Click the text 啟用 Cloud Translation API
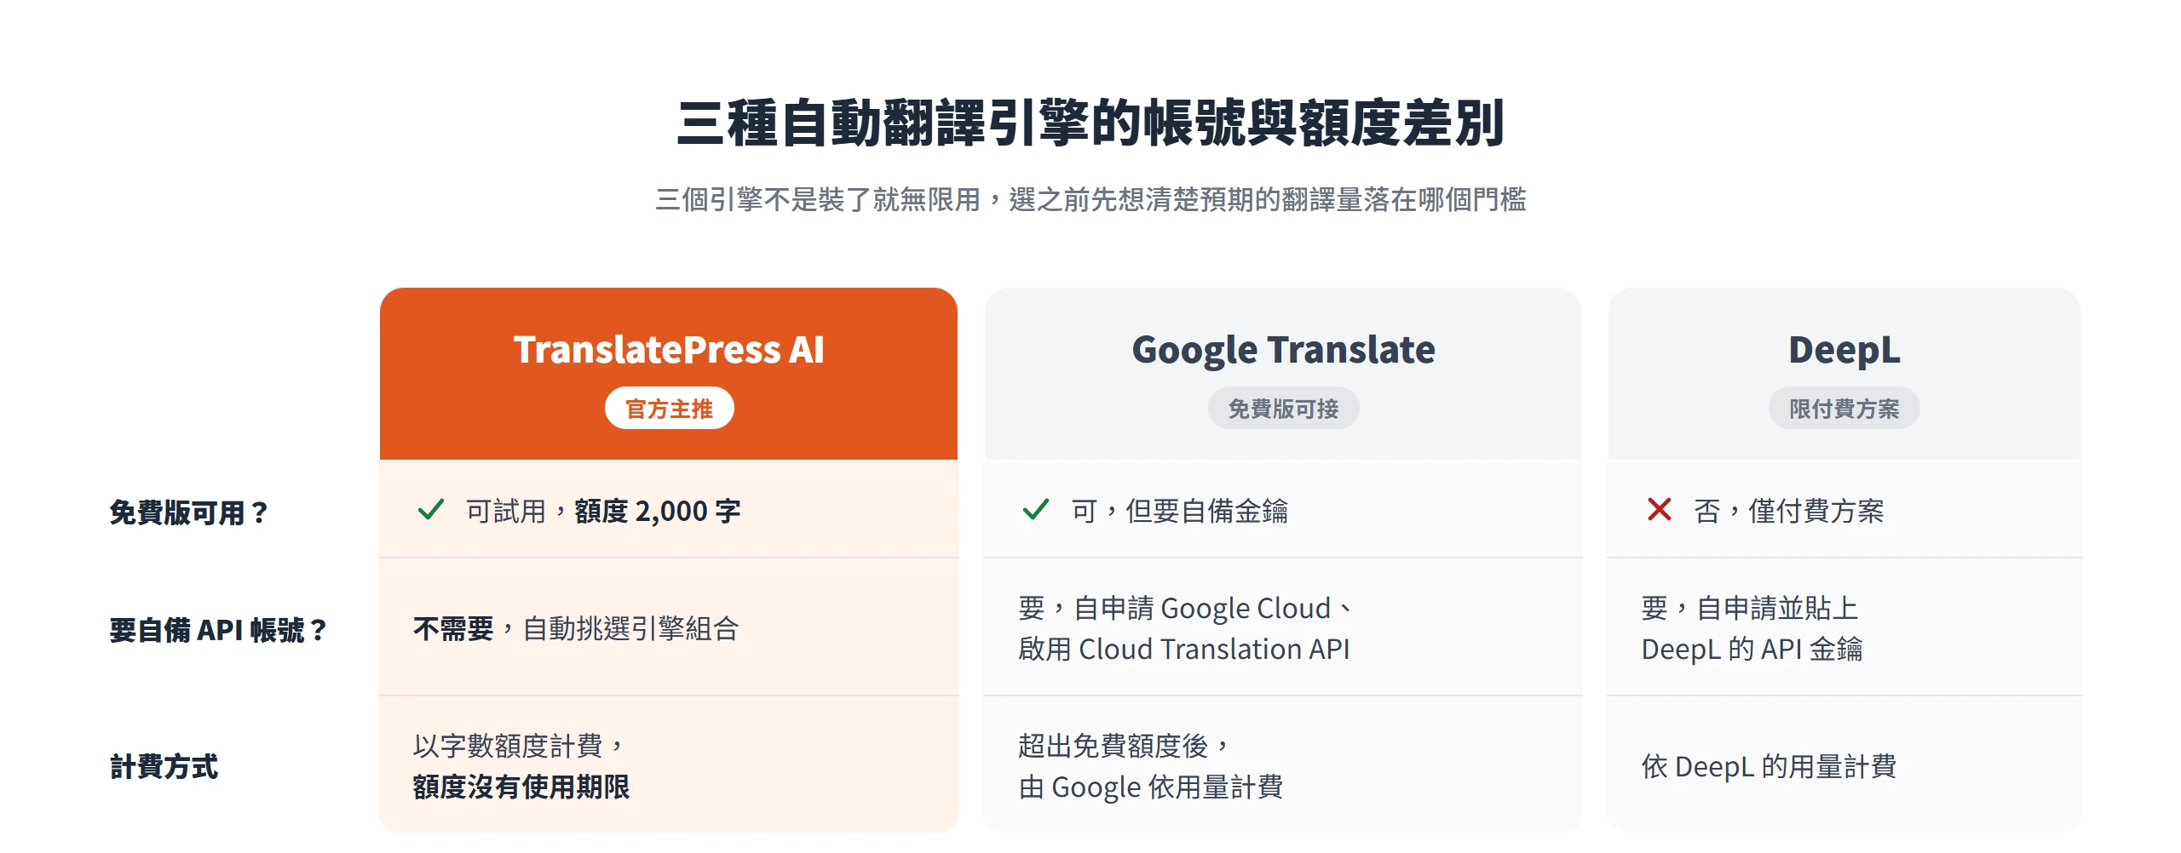 pyautogui.click(x=1184, y=650)
